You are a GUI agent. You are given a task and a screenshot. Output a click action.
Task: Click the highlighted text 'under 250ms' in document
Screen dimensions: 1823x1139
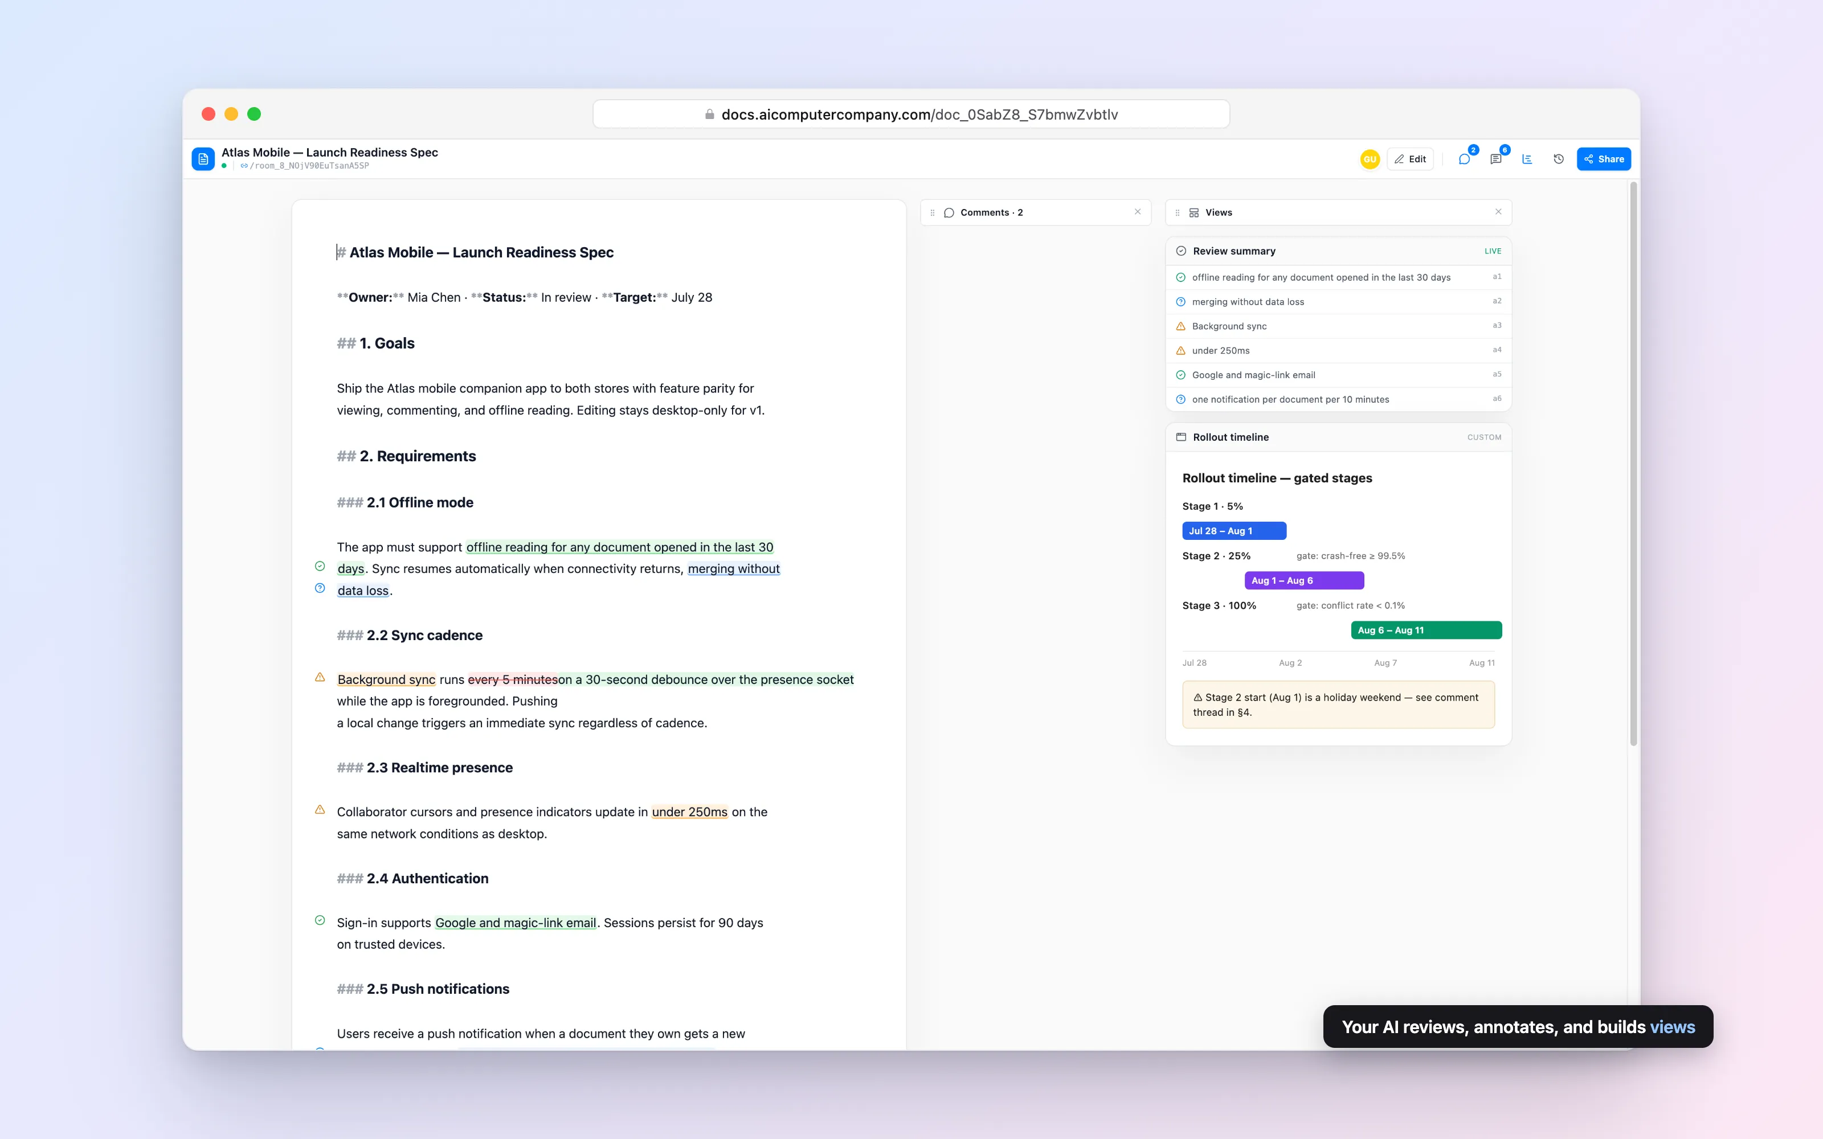(689, 812)
